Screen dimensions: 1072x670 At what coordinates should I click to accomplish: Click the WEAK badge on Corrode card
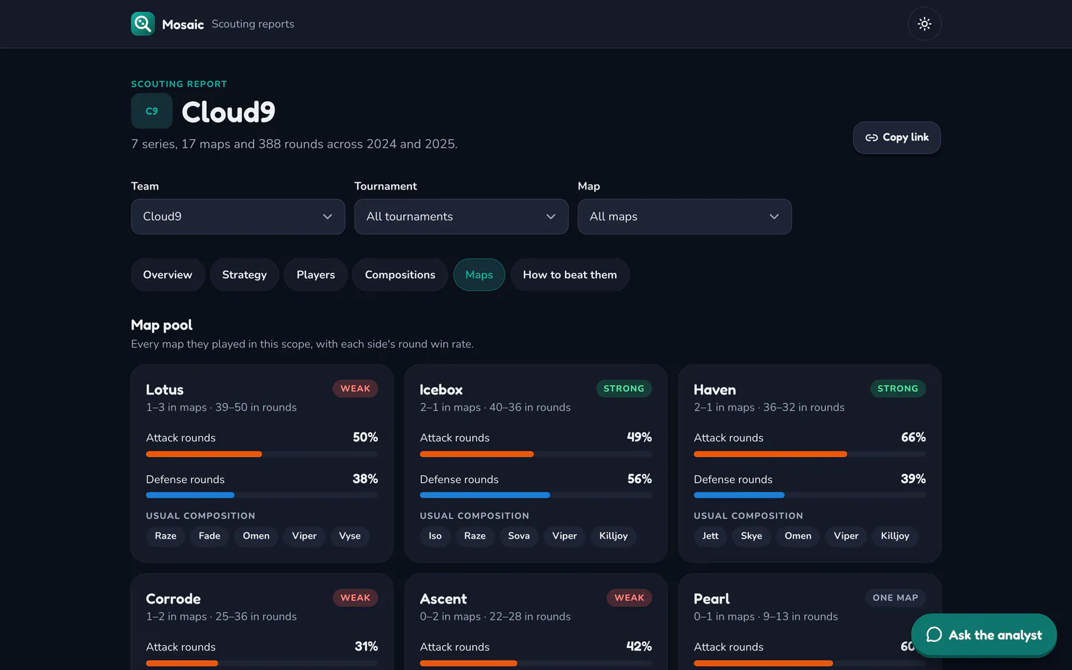pyautogui.click(x=355, y=598)
